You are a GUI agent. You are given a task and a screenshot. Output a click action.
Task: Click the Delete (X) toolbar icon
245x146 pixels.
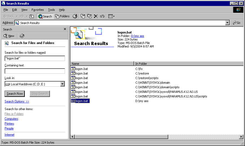[96, 16]
